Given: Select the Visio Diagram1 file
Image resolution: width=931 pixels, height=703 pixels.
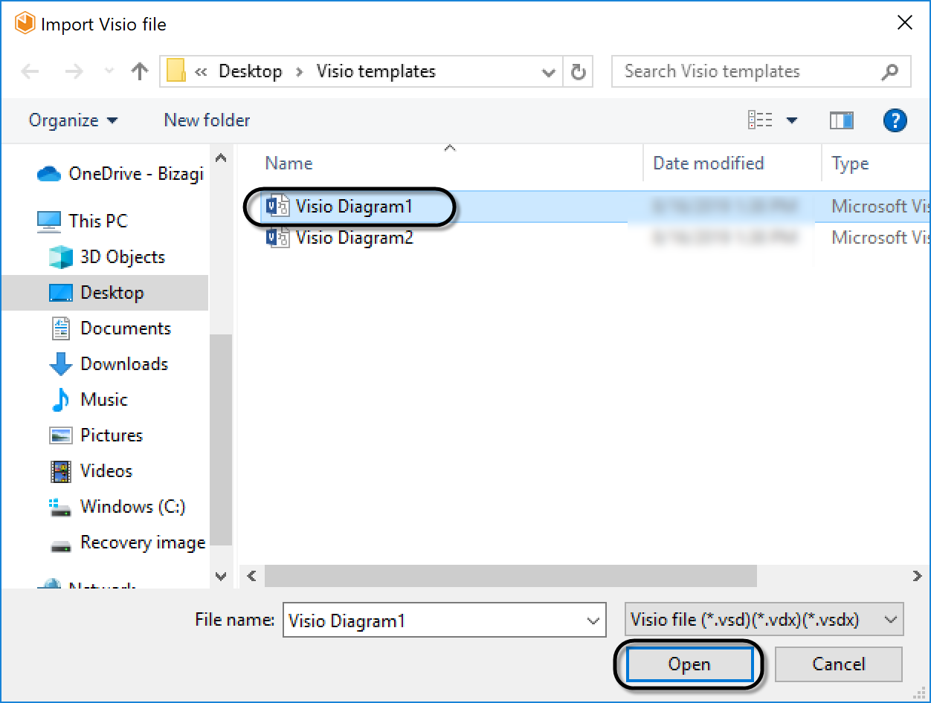Looking at the screenshot, I should 354,206.
